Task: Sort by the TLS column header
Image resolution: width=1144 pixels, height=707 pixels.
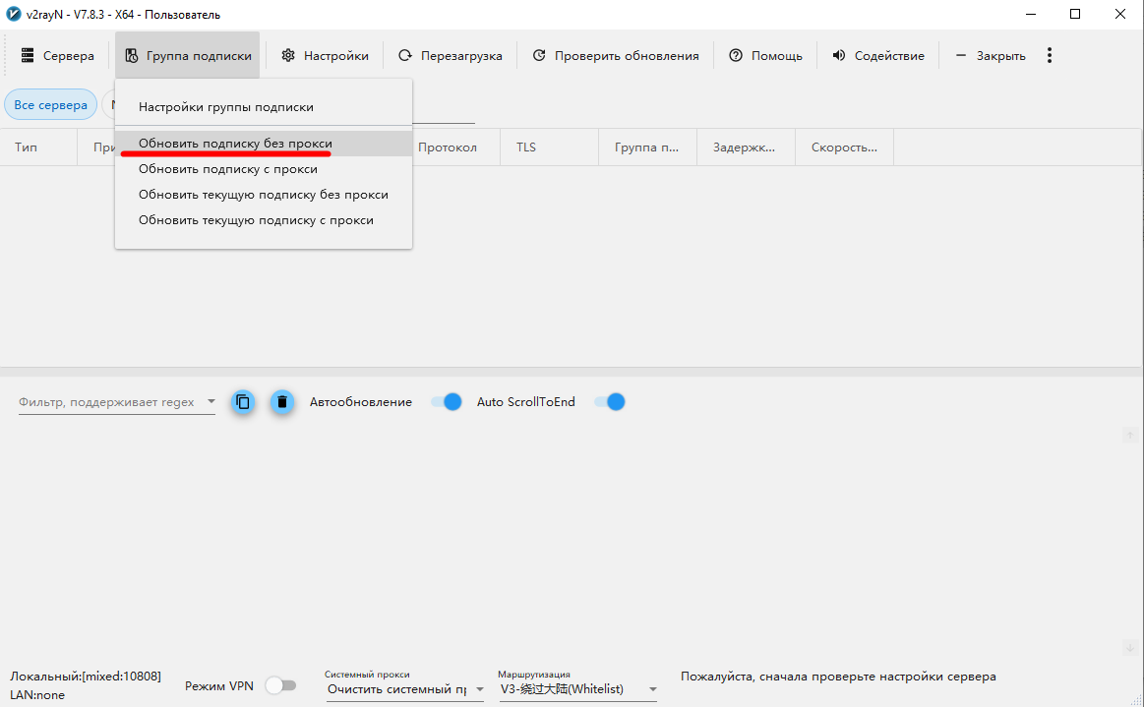Action: tap(550, 147)
